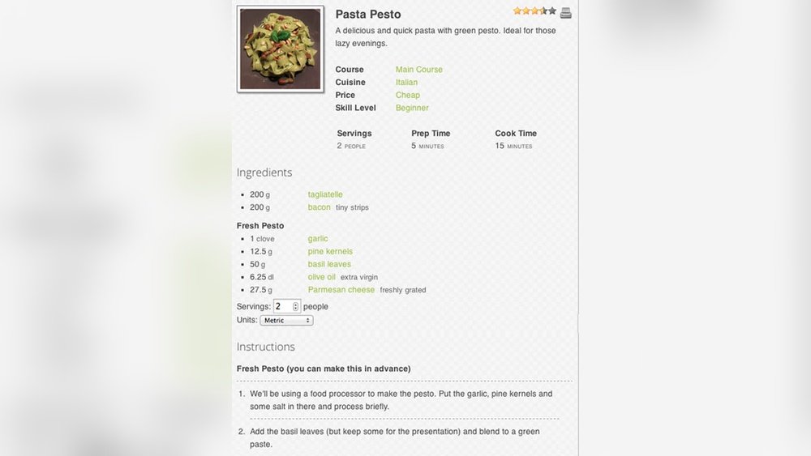Screen dimensions: 811x456
Task: Open the Units dropdown set to Metric
Action: pos(286,320)
